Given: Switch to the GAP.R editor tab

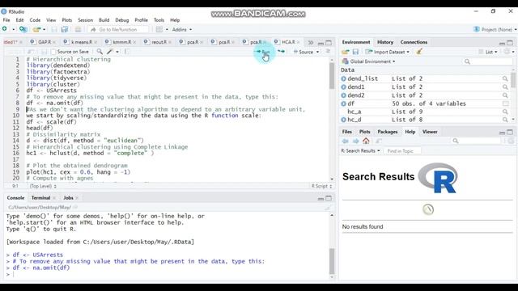Looking at the screenshot, I should (42, 42).
